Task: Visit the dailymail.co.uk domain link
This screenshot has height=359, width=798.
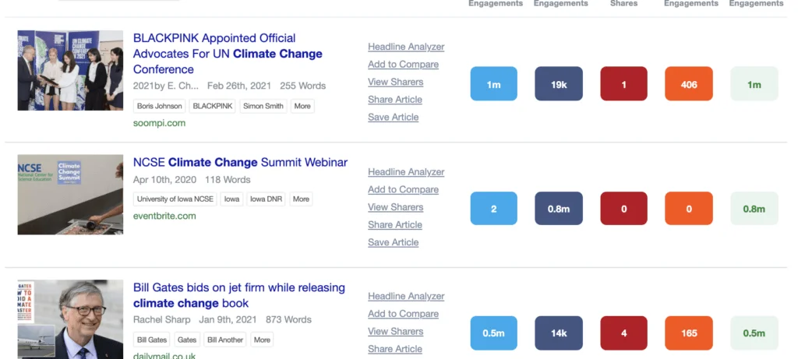Action: [x=164, y=355]
